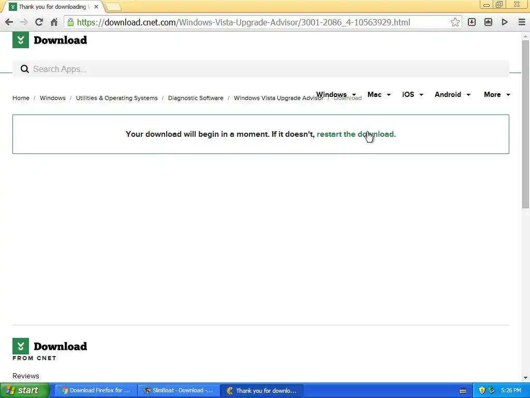Open the Windows start menu
Image resolution: width=530 pixels, height=398 pixels.
click(25, 391)
